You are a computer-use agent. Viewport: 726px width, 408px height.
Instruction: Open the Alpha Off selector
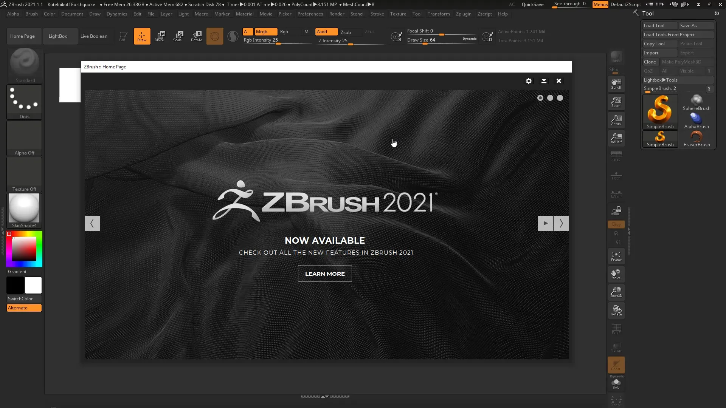pyautogui.click(x=25, y=138)
